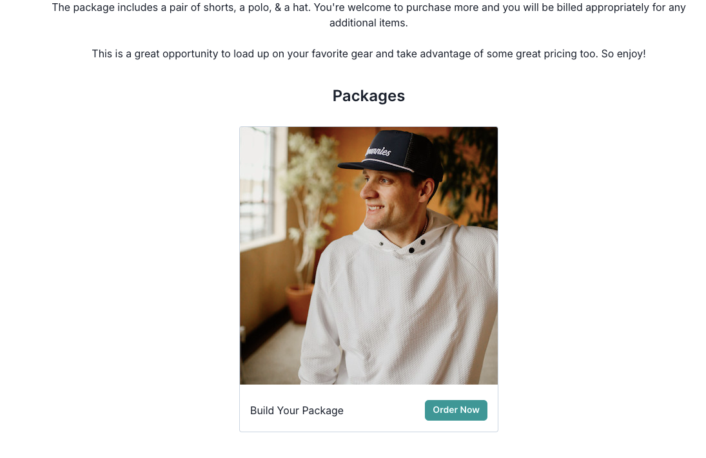This screenshot has height=458, width=706.
Task: Click the black snap buttons on the hoodie
Action: click(x=417, y=245)
